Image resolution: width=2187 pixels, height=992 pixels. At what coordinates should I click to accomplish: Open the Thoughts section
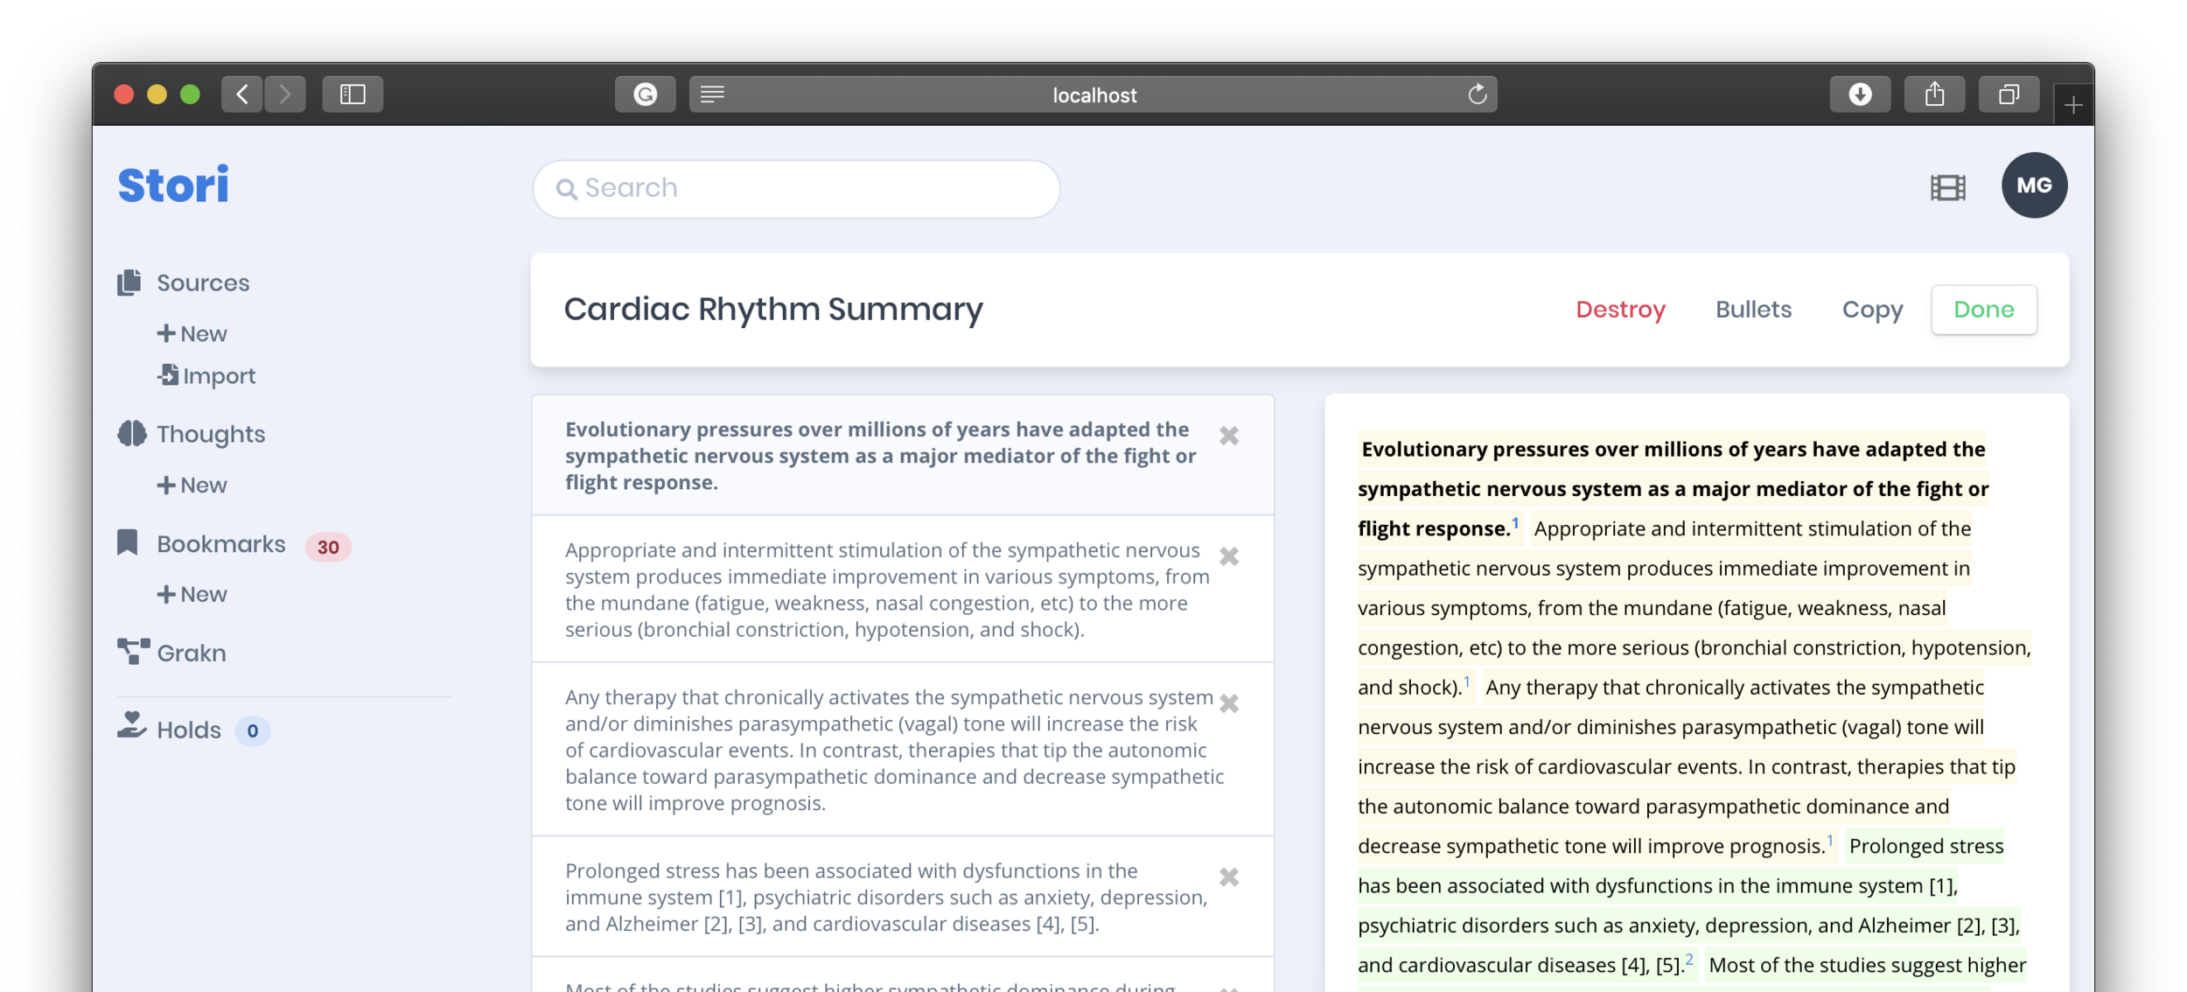[x=211, y=434]
